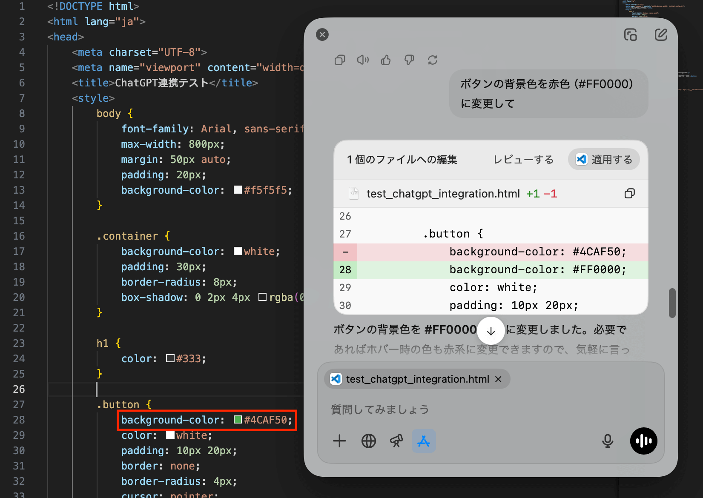The width and height of the screenshot is (703, 498).
Task: Regenerate the response with refresh icon
Action: click(x=433, y=60)
